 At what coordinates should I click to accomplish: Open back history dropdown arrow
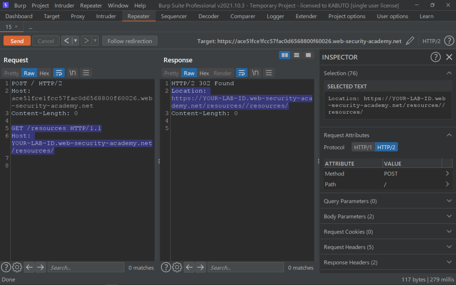point(75,41)
